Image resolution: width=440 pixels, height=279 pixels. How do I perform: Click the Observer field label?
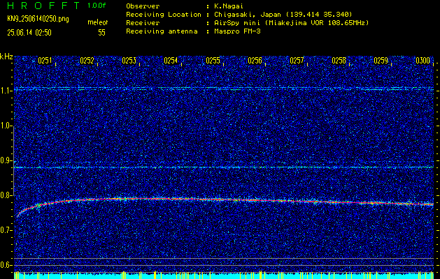(x=143, y=6)
